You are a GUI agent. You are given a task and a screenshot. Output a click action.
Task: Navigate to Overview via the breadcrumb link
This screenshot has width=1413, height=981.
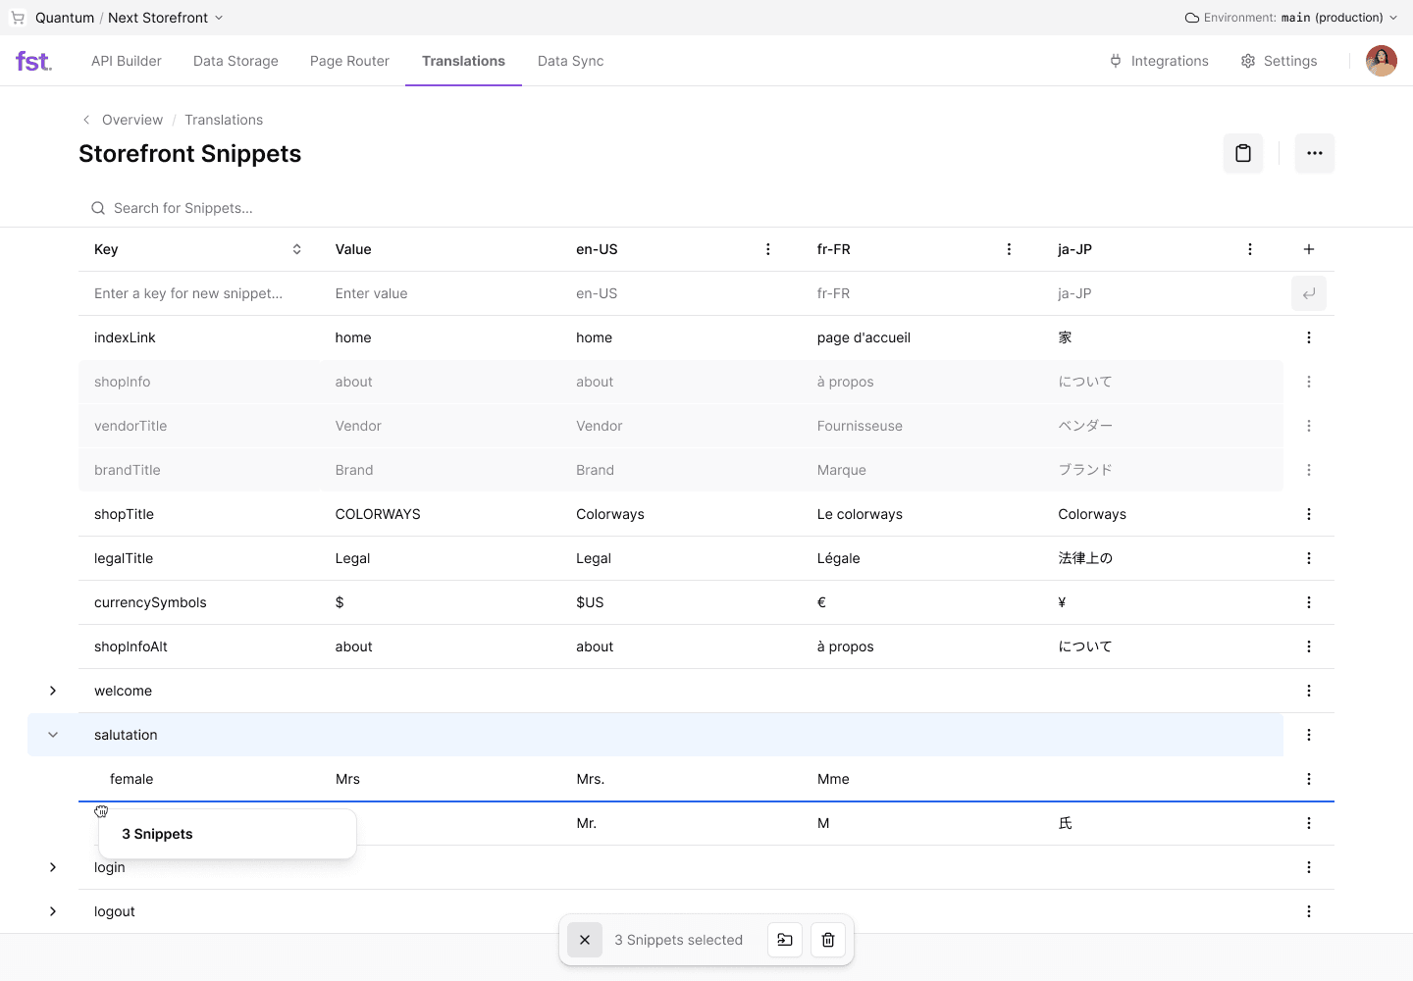[x=131, y=119]
